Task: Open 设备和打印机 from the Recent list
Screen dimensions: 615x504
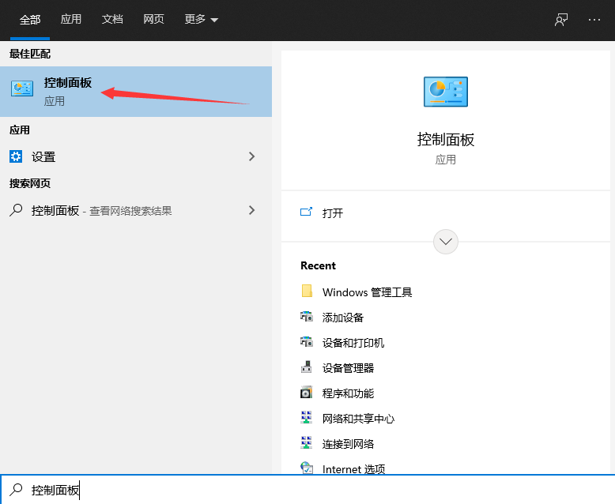Action: (x=353, y=343)
